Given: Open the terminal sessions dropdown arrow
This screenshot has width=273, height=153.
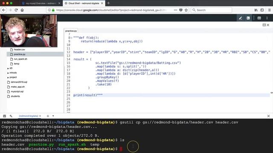Looking at the screenshot, I should 53,116.
